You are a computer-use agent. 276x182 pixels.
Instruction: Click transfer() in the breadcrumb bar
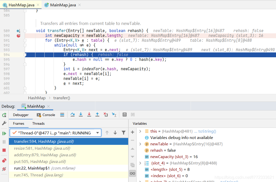pyautogui.click(x=62, y=98)
